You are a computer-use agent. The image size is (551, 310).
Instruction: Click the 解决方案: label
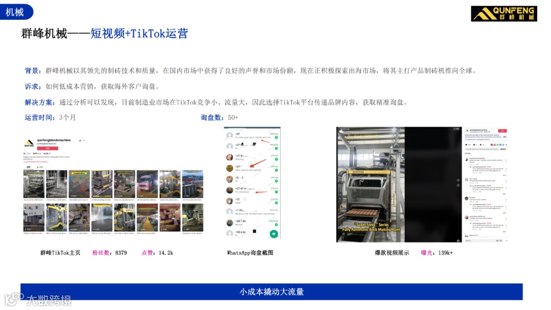click(x=40, y=102)
